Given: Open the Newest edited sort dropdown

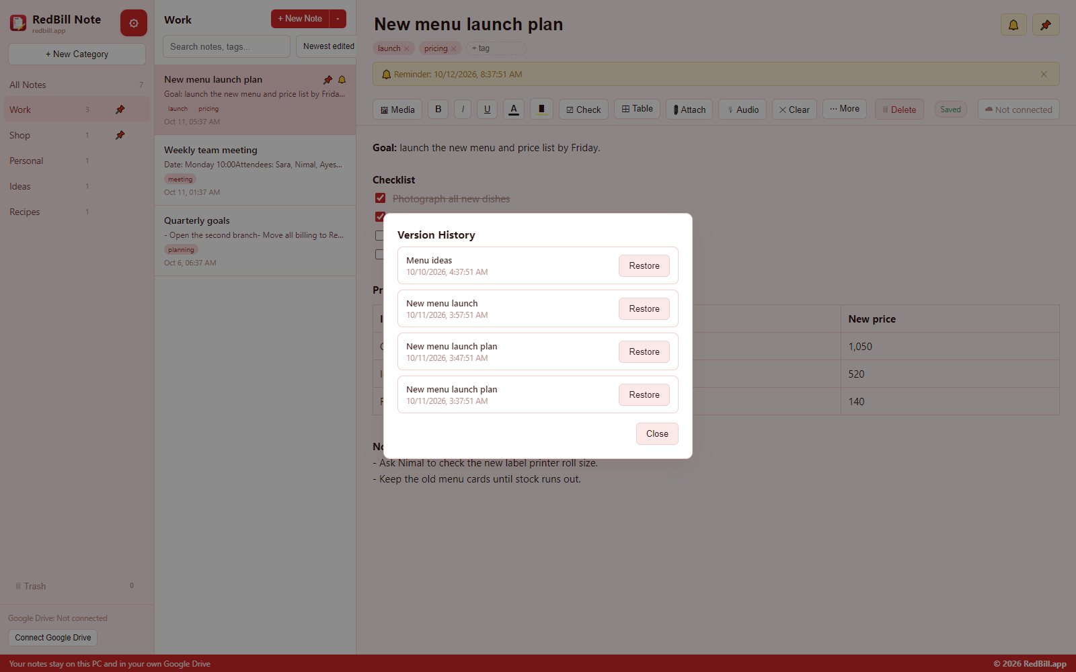Looking at the screenshot, I should pyautogui.click(x=325, y=46).
